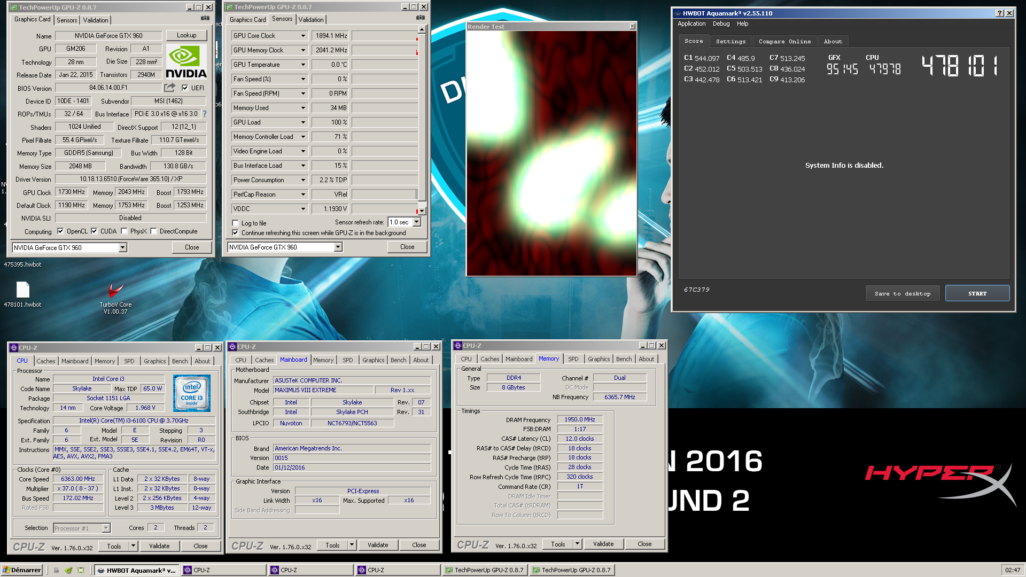The height and width of the screenshot is (577, 1026).
Task: Open GPU selector dropdown in GPU-Z Sensors window
Action: click(x=338, y=247)
